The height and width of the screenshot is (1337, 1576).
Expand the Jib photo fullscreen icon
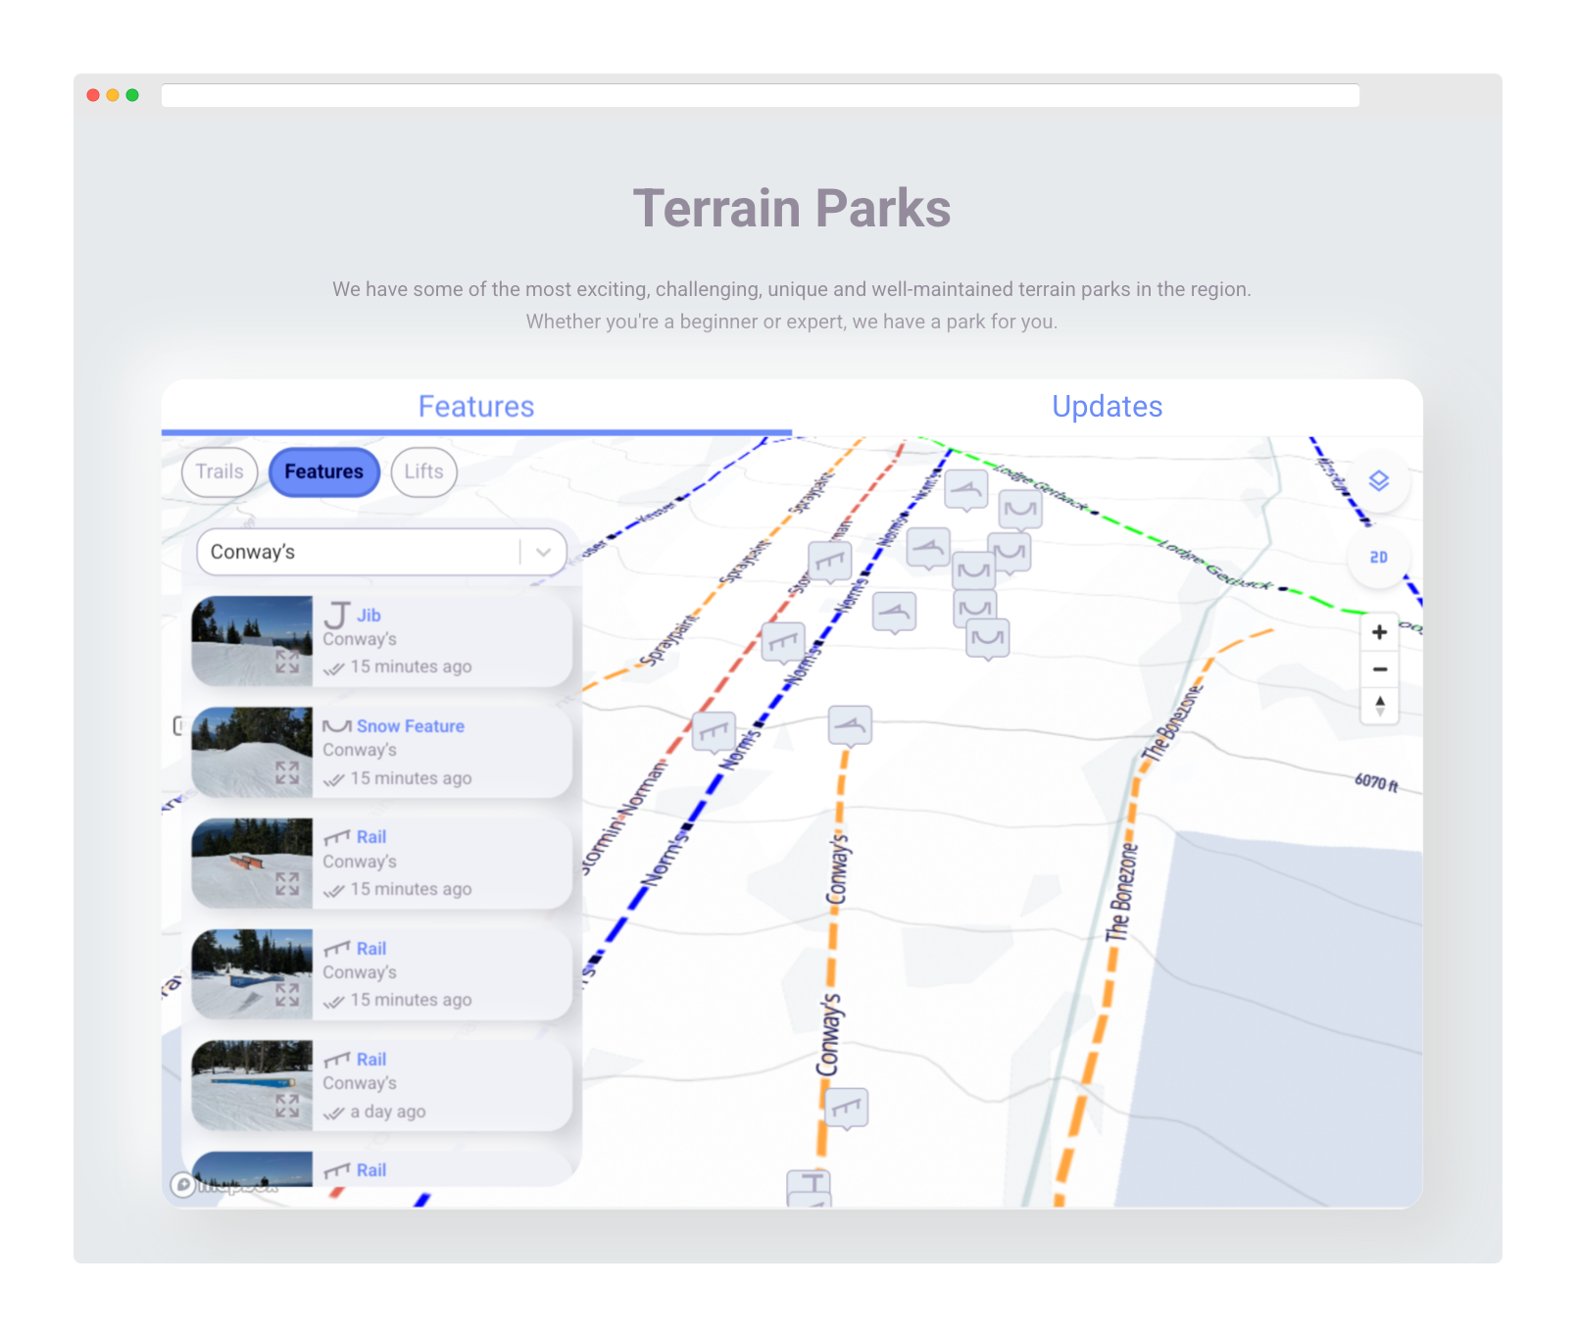click(287, 662)
